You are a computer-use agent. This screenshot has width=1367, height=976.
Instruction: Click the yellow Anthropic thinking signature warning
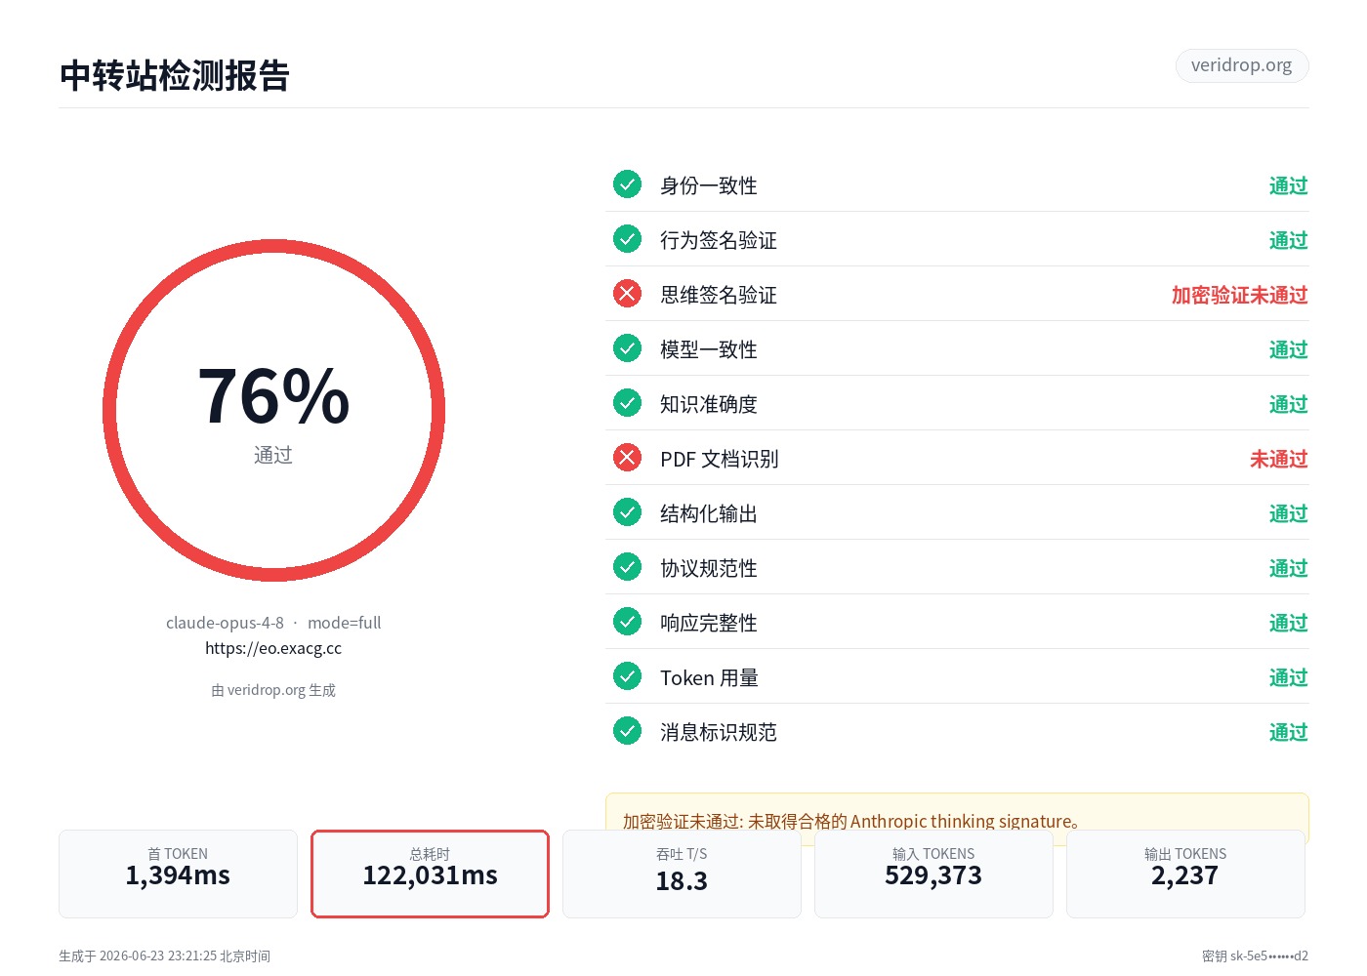coord(957,812)
